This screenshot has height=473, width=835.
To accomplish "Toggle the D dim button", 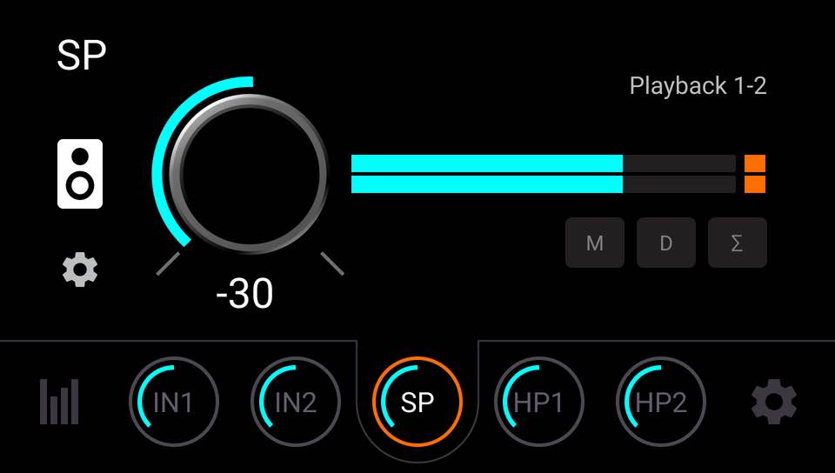I will click(666, 243).
